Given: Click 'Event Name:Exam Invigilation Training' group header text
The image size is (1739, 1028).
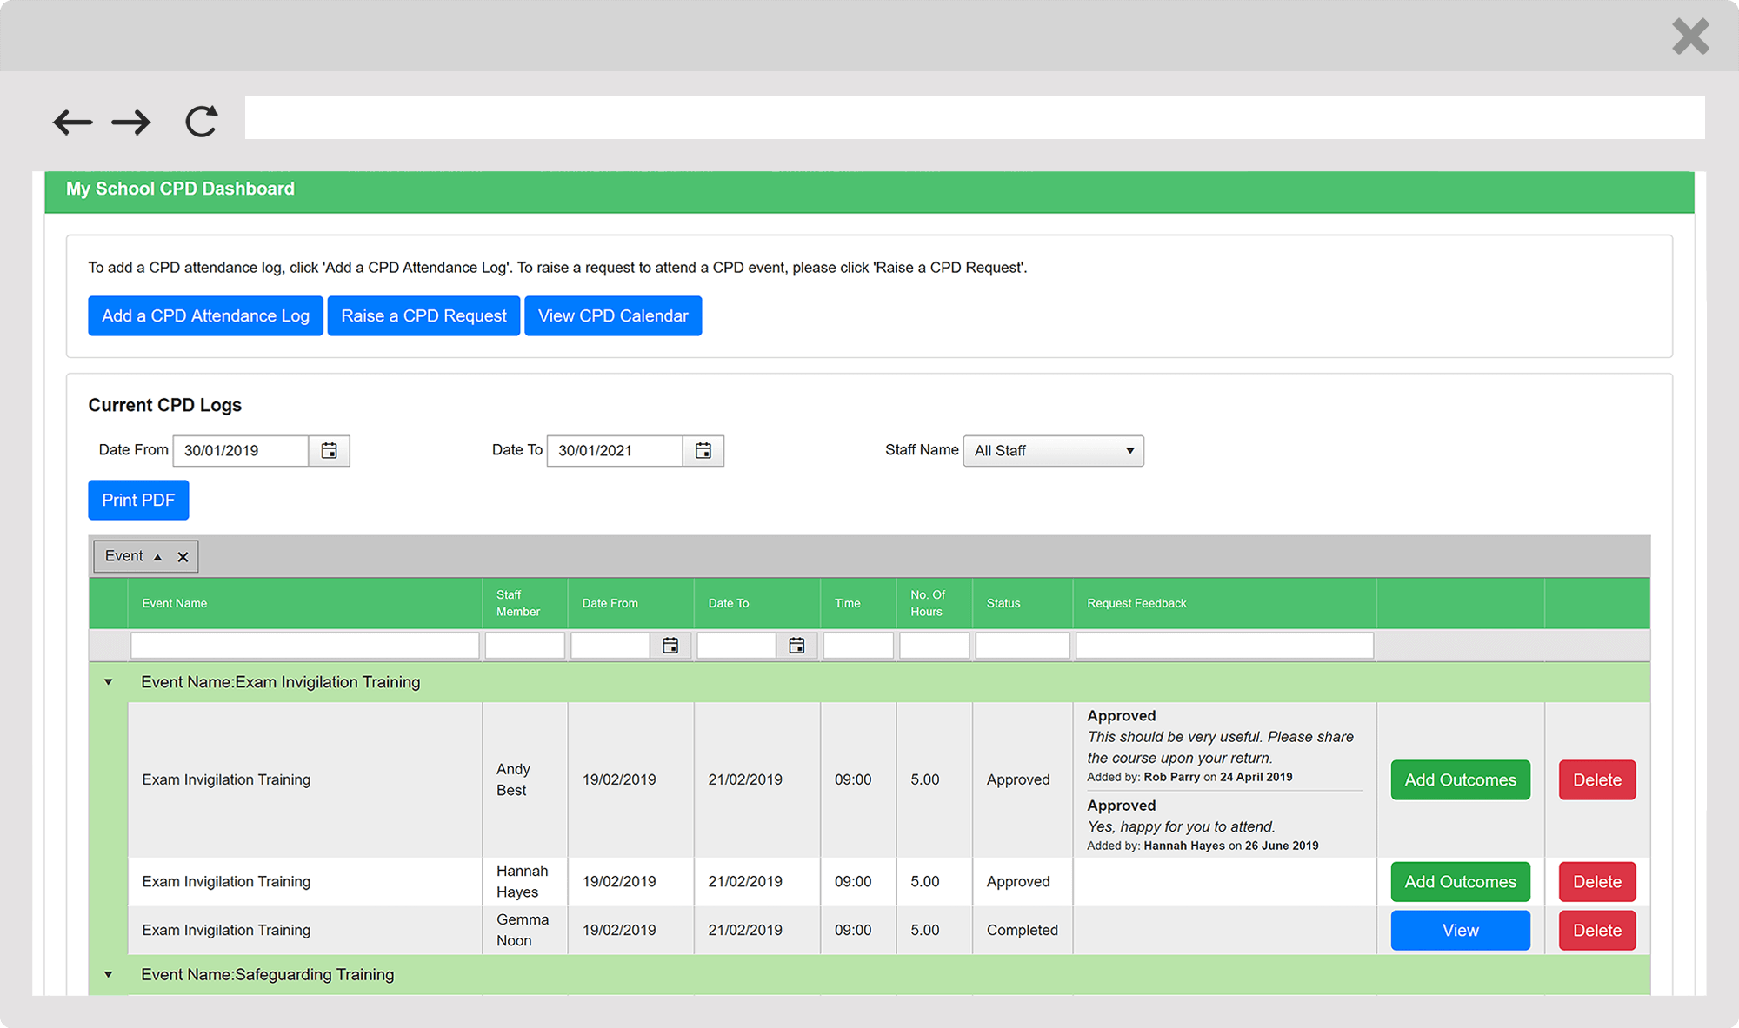Looking at the screenshot, I should click(x=280, y=683).
